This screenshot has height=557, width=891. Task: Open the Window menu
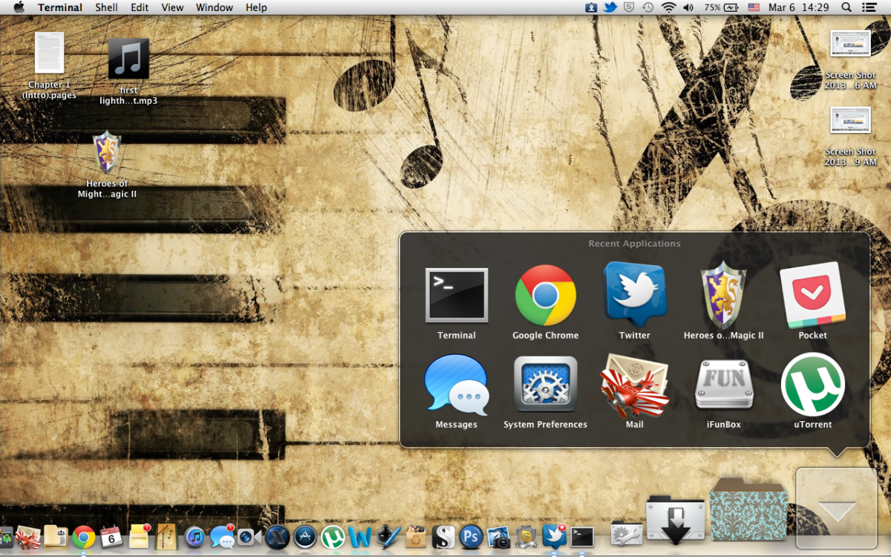pyautogui.click(x=215, y=7)
